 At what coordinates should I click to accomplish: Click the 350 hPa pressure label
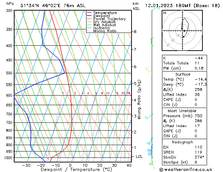tap(10, 29)
